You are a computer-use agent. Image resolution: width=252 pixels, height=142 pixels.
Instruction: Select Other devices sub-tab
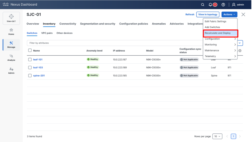pos(64,33)
